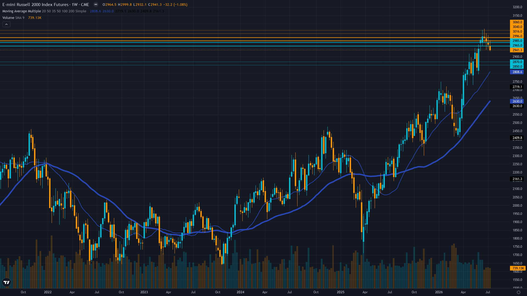Click the blue 2630.0 MA label on price axis
Screen dimensions: 527x296
click(517, 101)
